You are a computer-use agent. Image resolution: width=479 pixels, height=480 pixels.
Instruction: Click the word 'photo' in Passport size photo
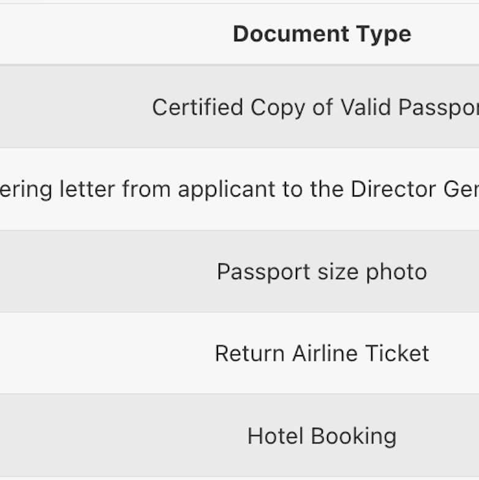pyautogui.click(x=396, y=272)
